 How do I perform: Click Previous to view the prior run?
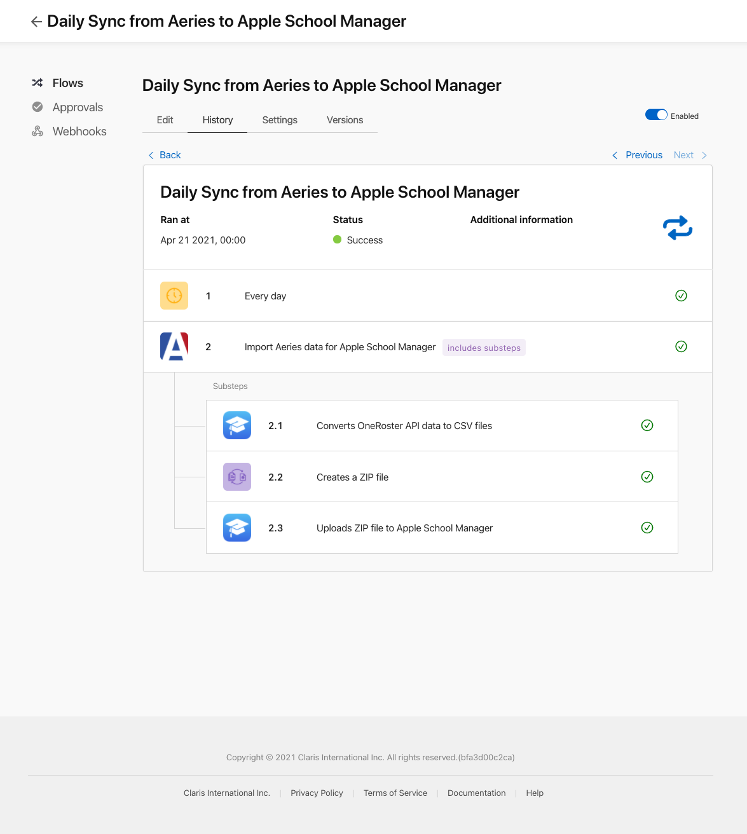[643, 154]
